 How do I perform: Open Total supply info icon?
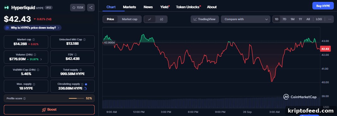coord(80,70)
